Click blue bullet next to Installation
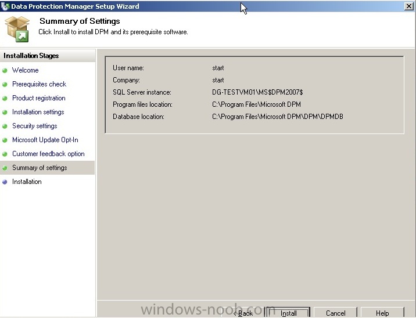Screen dimensions: 416x318 click(5, 182)
